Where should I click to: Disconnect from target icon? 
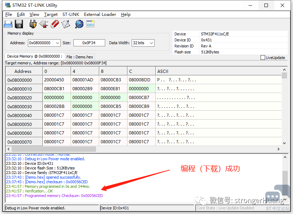pos(44,24)
